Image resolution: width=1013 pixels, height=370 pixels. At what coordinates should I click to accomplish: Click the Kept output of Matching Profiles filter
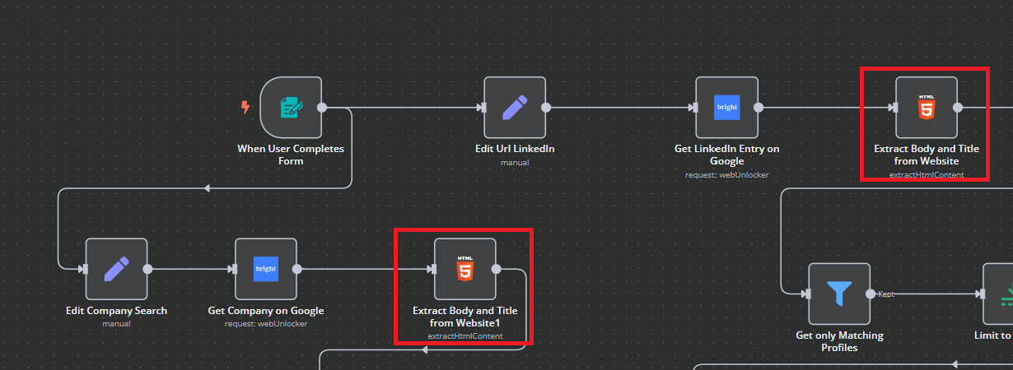(x=871, y=294)
